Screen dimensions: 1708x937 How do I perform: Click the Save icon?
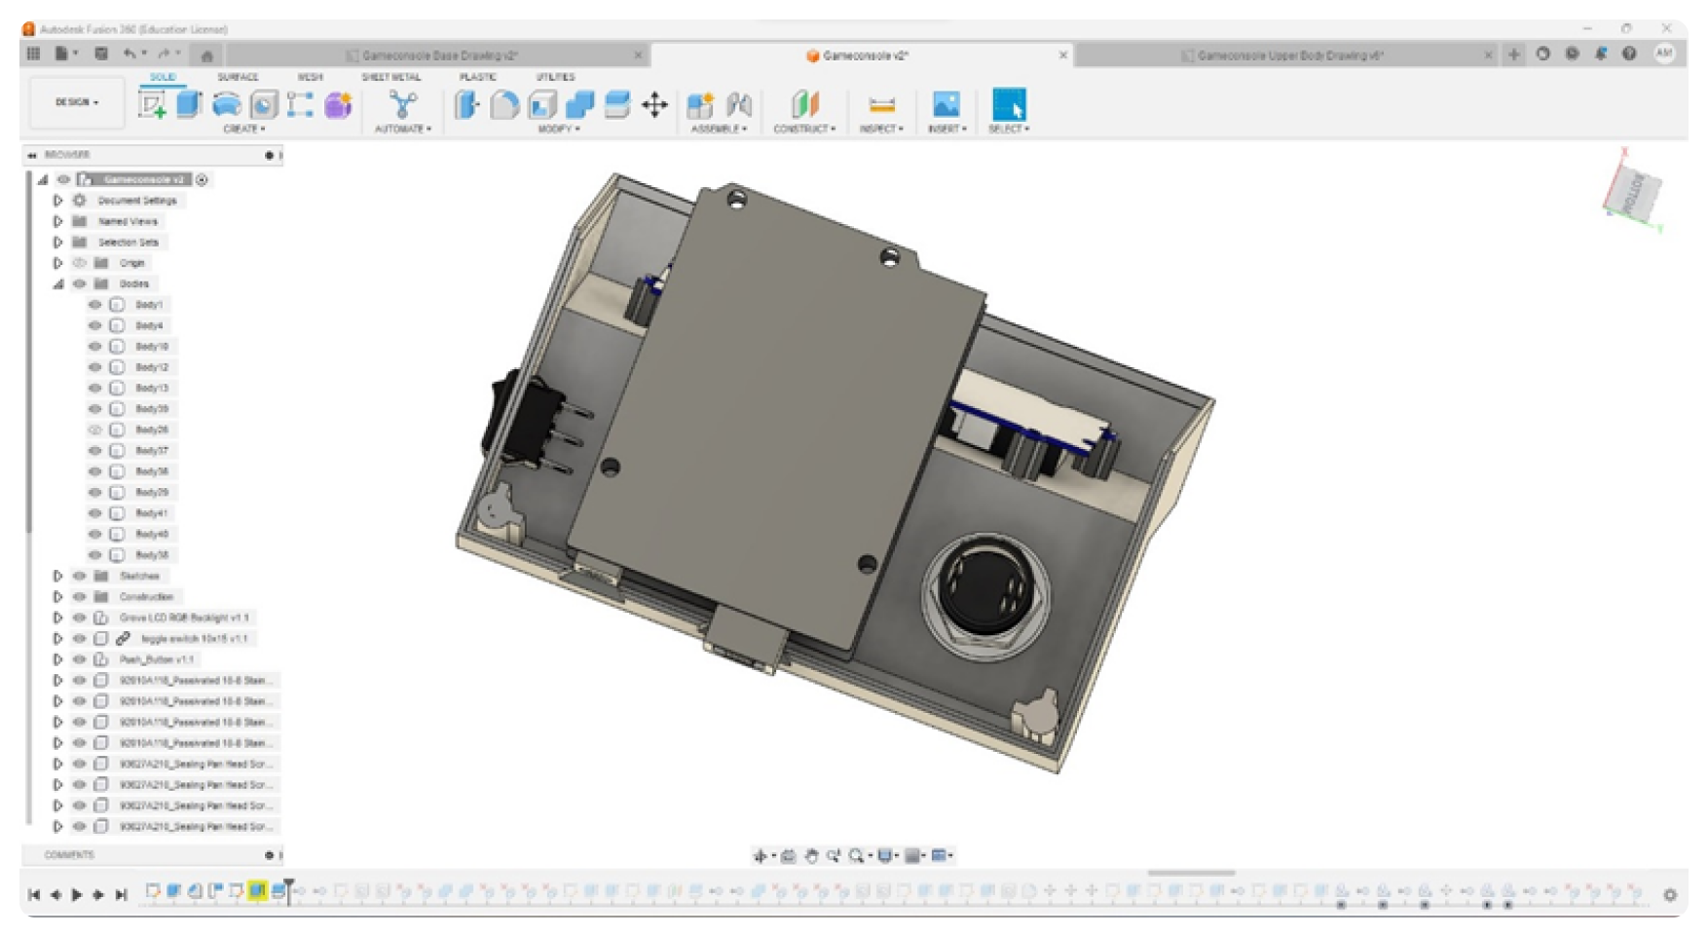(100, 54)
